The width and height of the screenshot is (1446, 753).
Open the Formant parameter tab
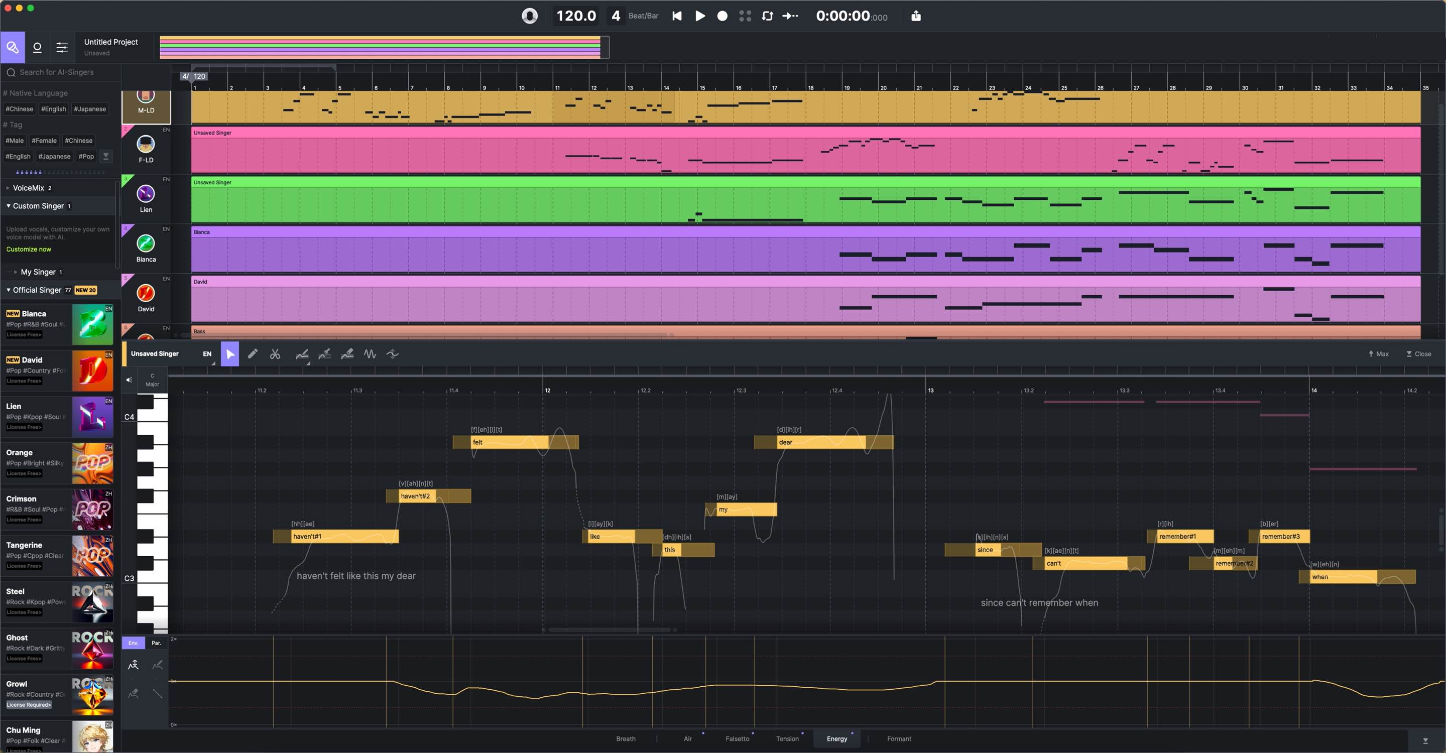click(899, 738)
